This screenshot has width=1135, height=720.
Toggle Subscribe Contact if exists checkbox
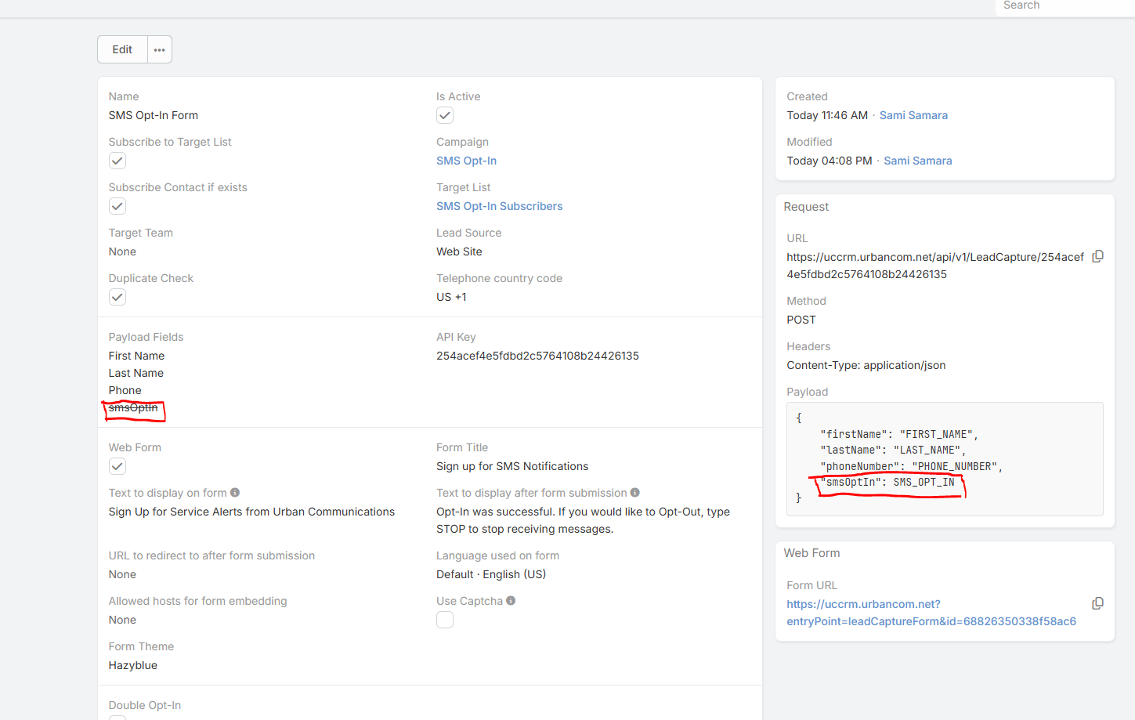coord(117,206)
